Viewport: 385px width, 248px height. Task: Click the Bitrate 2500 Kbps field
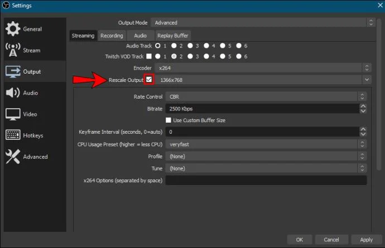tap(262, 109)
